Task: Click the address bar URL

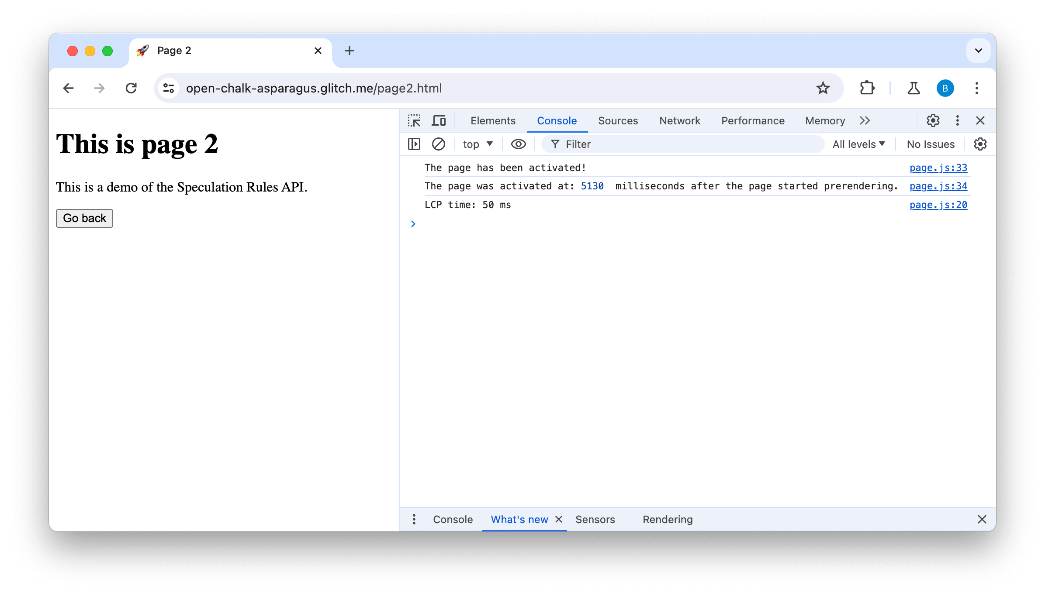Action: pyautogui.click(x=314, y=88)
